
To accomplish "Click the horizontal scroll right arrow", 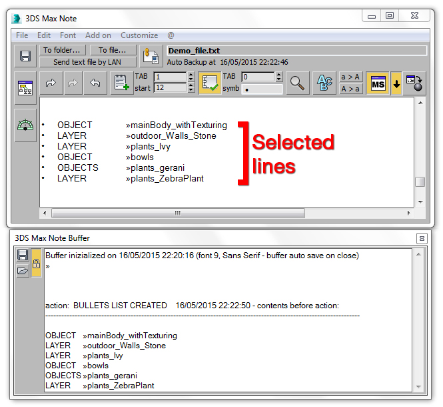I will [408, 213].
